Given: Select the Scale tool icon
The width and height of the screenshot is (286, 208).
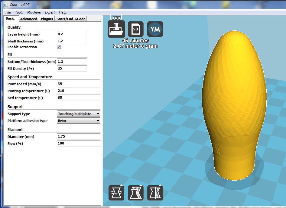Looking at the screenshot, I should click(x=136, y=193).
